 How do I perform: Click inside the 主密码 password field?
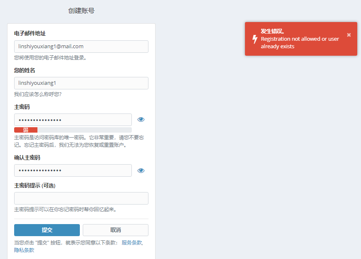tap(73, 120)
